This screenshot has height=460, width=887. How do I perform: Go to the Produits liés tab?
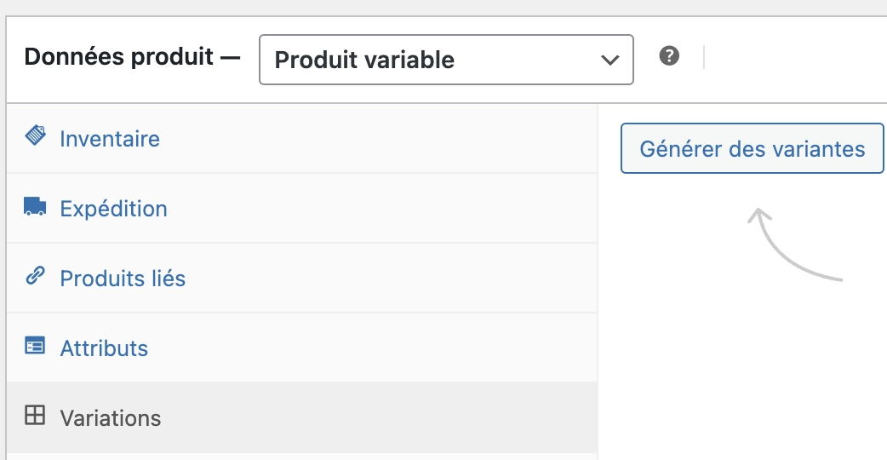click(x=123, y=279)
